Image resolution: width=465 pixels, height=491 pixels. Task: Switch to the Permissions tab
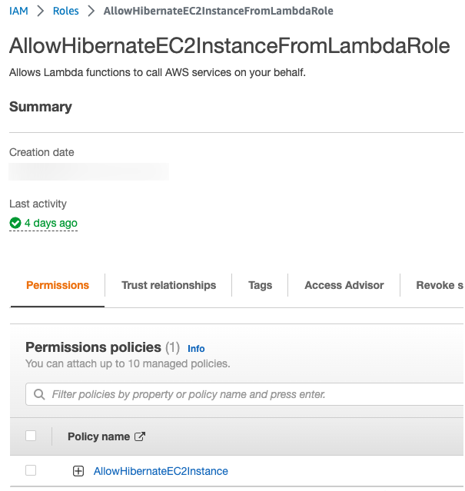58,285
